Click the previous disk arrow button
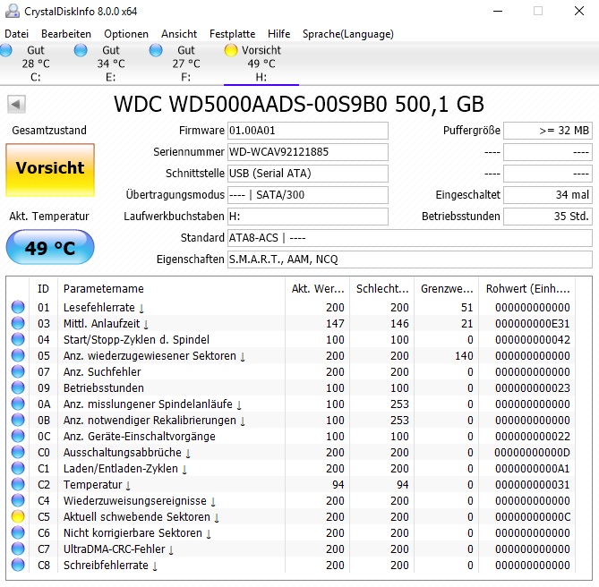This screenshot has width=599, height=587. (x=16, y=104)
